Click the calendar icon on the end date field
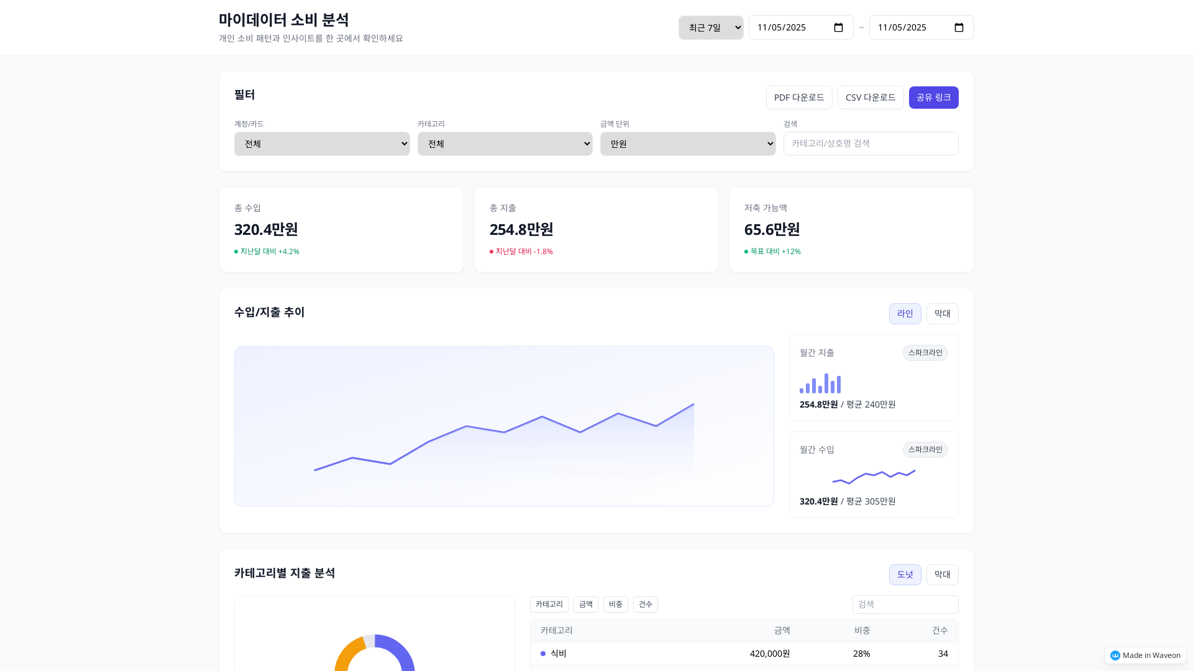The image size is (1193, 671). click(x=959, y=27)
